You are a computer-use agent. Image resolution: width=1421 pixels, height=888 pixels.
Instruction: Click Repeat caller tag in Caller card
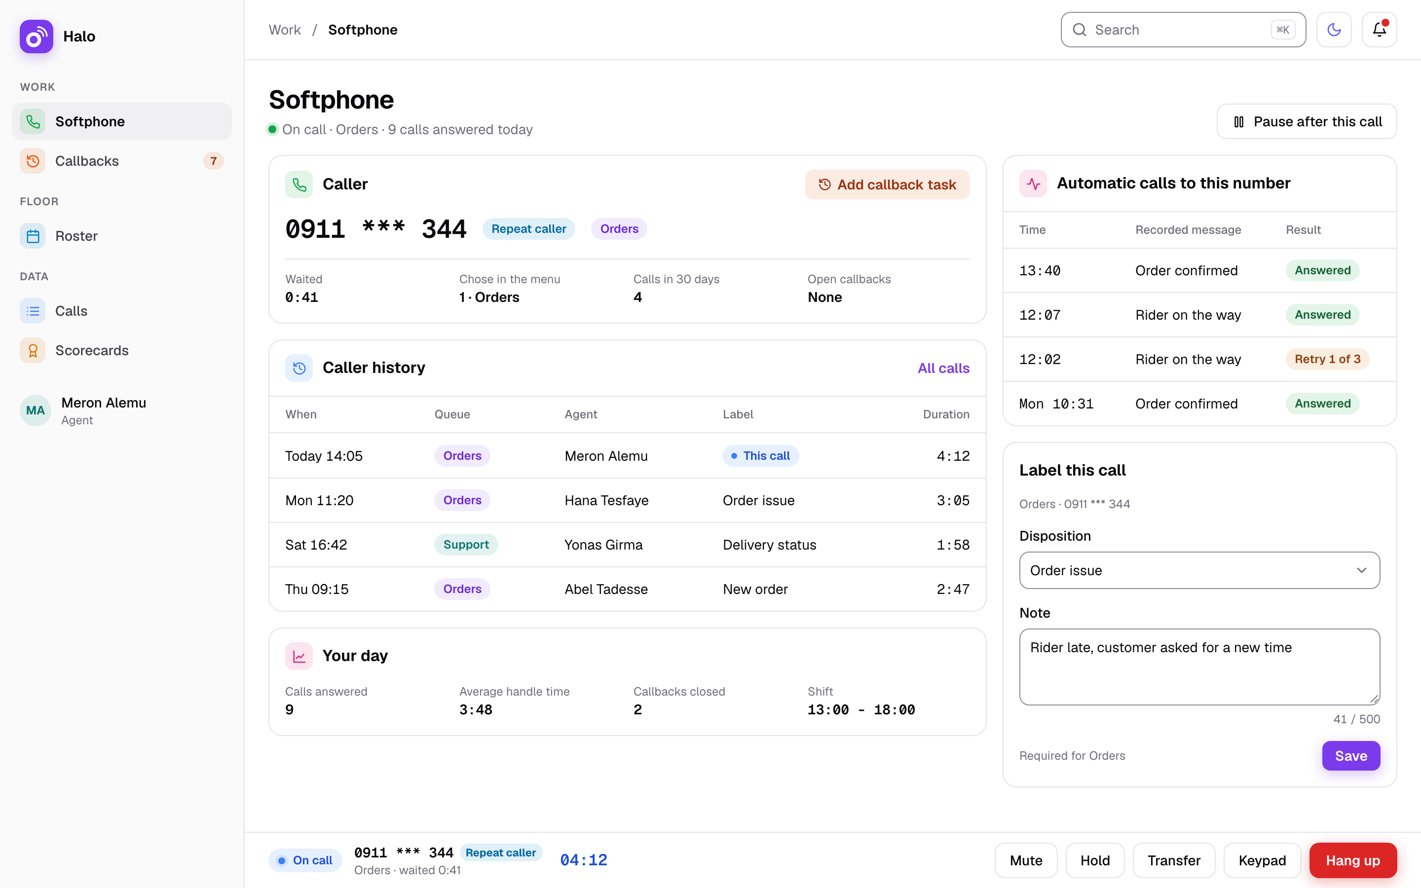tap(528, 229)
